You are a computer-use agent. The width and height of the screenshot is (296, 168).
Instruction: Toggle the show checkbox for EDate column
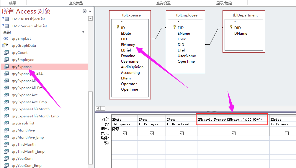click(x=125, y=133)
